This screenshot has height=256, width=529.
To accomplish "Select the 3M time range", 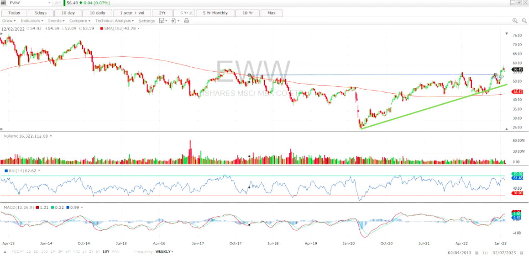I will point(60,251).
